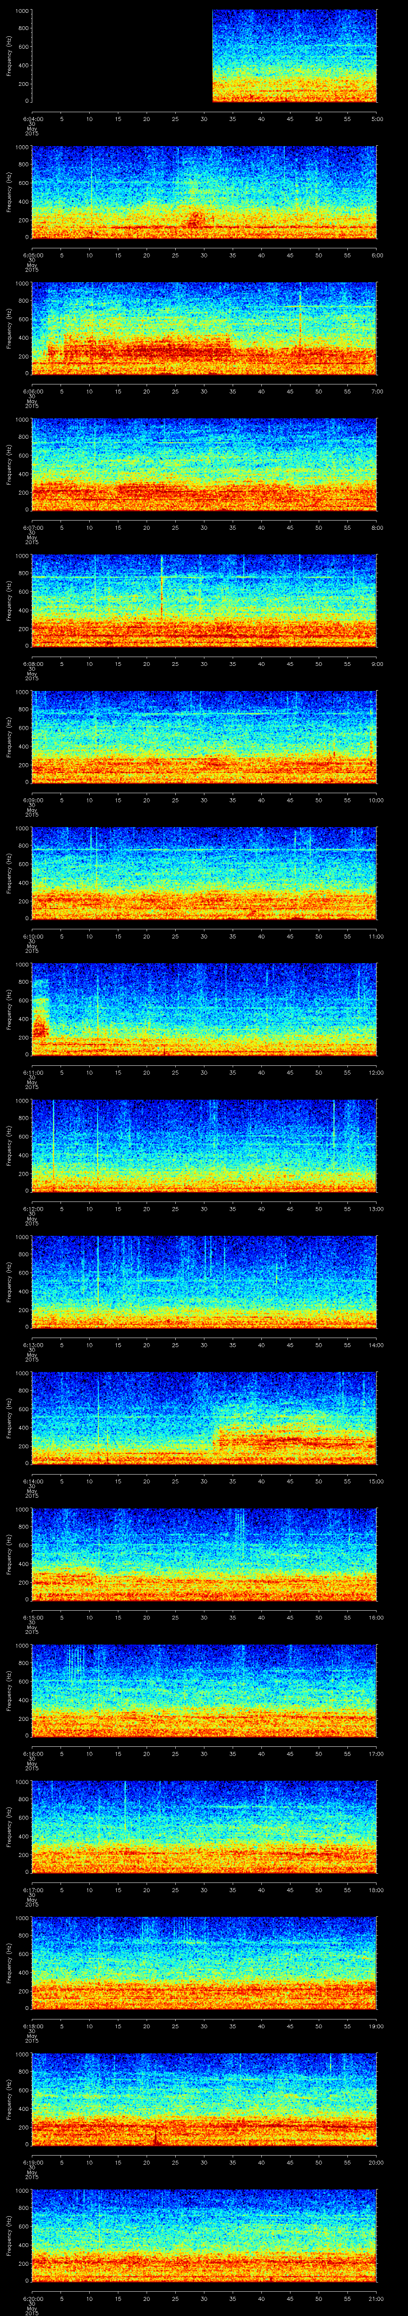Click the spectrogram panel starting at 6:08:00
Viewport: 408px width, 2316px height.
[x=204, y=601]
